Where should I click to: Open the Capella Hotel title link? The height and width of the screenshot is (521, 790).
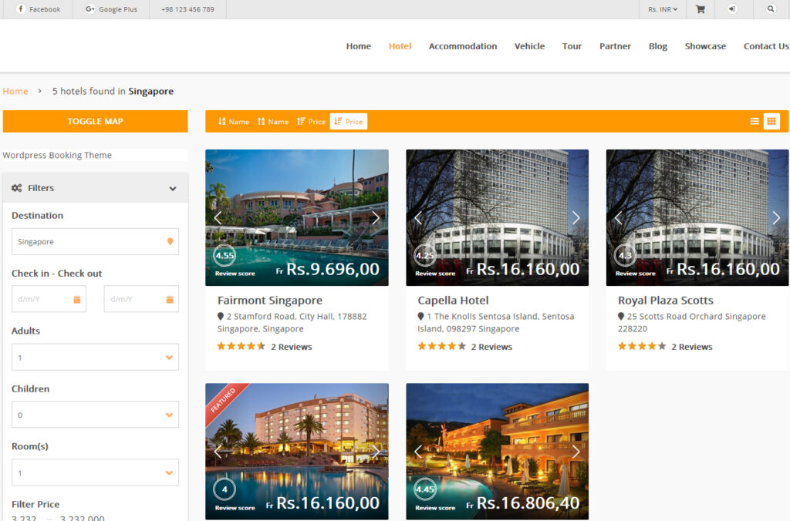tap(453, 301)
